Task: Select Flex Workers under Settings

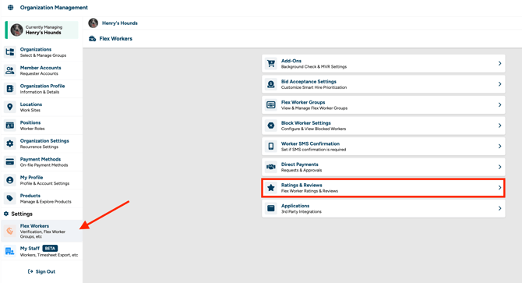Action: coord(41,231)
